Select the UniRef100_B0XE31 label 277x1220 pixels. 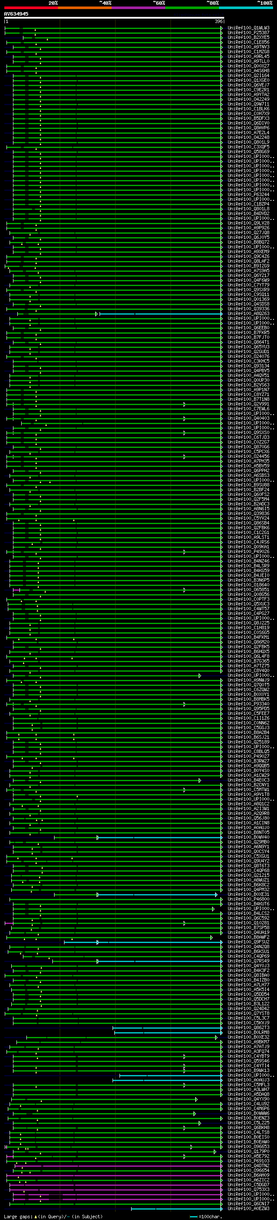[248, 894]
